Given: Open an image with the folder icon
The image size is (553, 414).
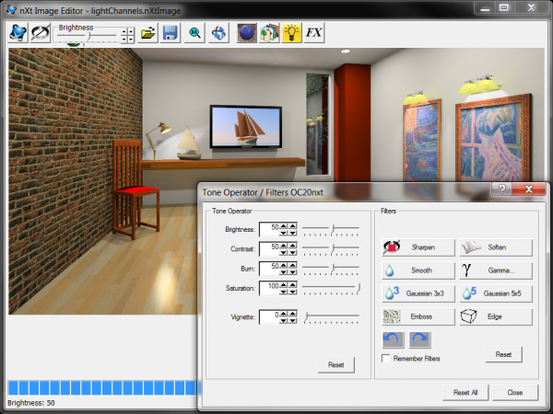Looking at the screenshot, I should 147,33.
